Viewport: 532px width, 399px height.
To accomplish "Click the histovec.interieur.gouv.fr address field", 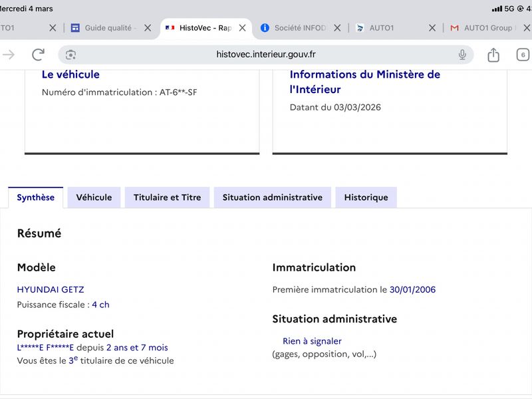I will point(265,55).
